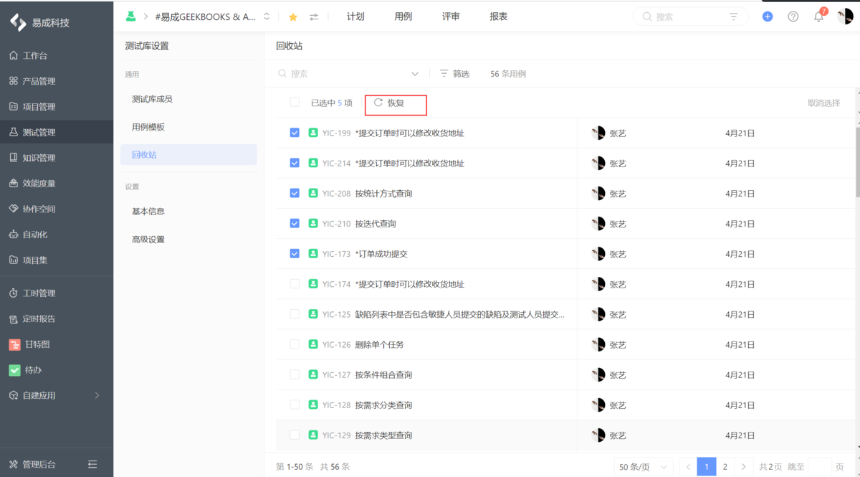
Task: Click the star favorite icon near project name
Action: (x=292, y=16)
